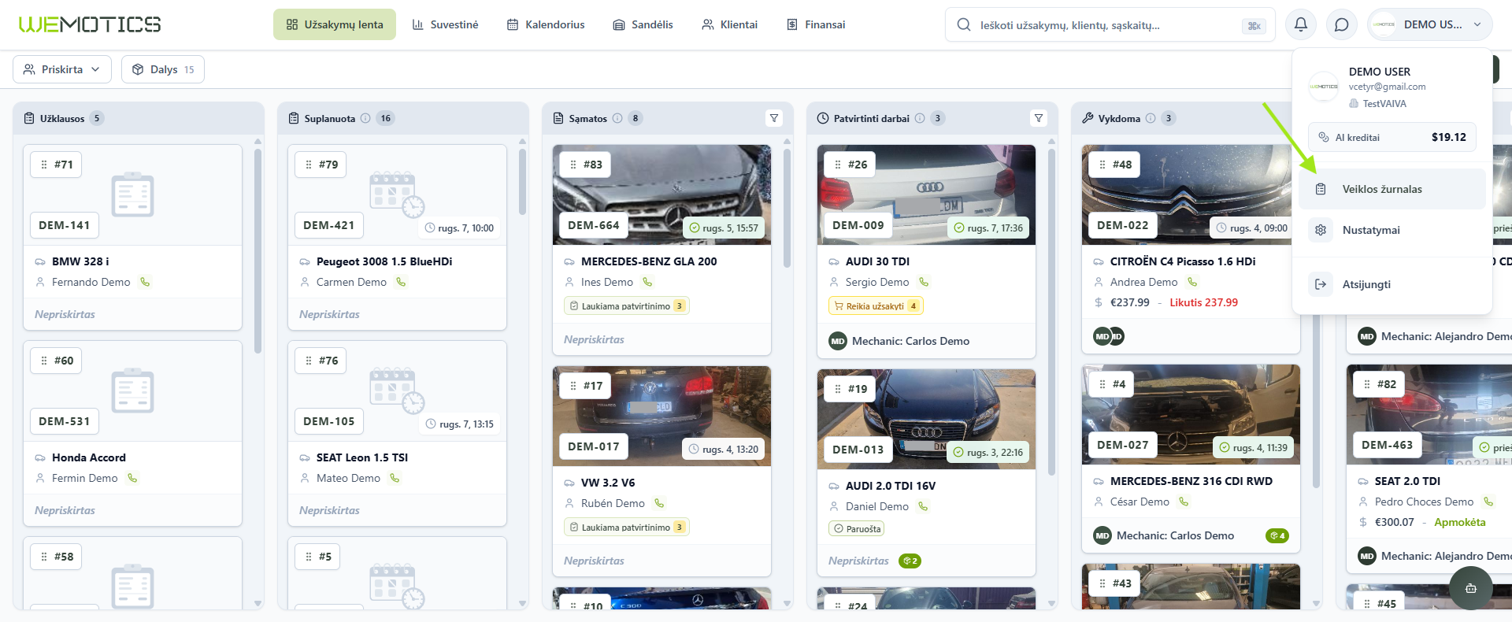This screenshot has width=1512, height=622.
Task: Call Rubén Demo via phone icon
Action: (659, 503)
